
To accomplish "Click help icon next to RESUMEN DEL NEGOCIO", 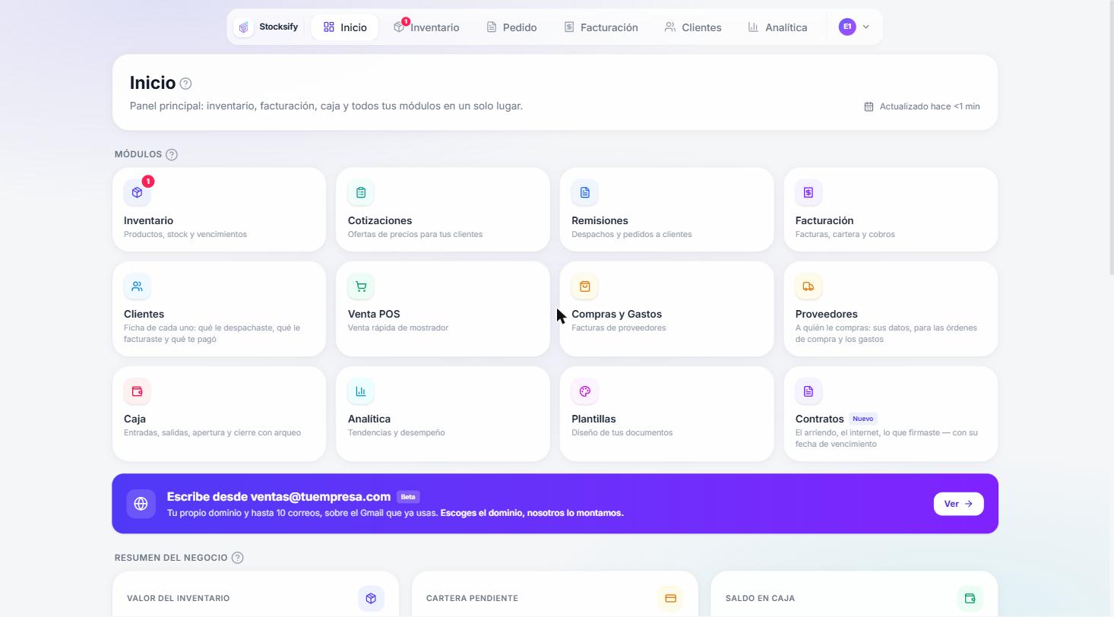I will point(237,558).
